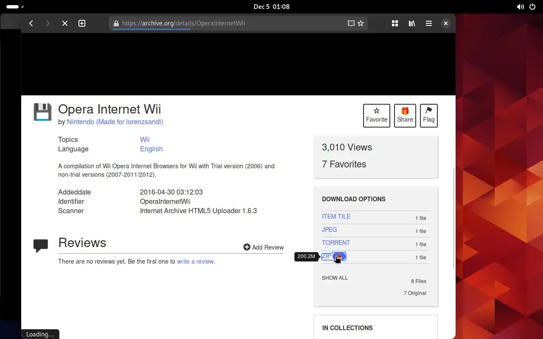The image size is (543, 339).
Task: Click the black media viewer area
Action: coord(238,64)
